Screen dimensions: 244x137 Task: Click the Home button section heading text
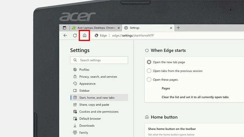tap(164, 117)
